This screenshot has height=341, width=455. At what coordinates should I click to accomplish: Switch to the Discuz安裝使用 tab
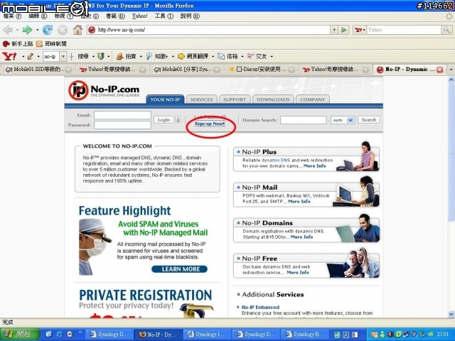[261, 70]
